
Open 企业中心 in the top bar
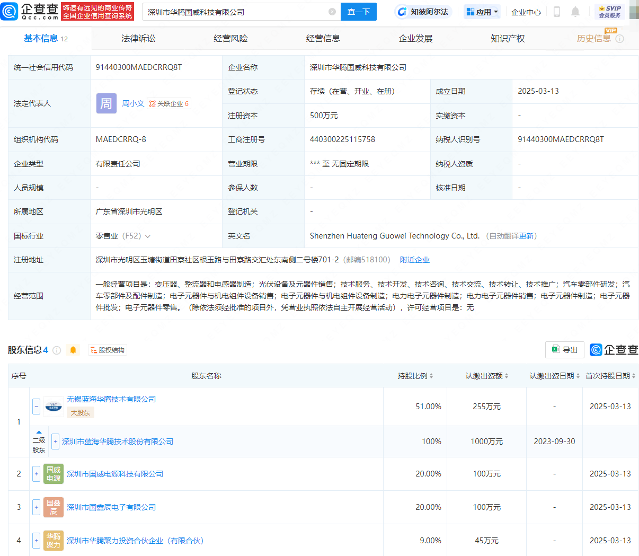tap(526, 12)
